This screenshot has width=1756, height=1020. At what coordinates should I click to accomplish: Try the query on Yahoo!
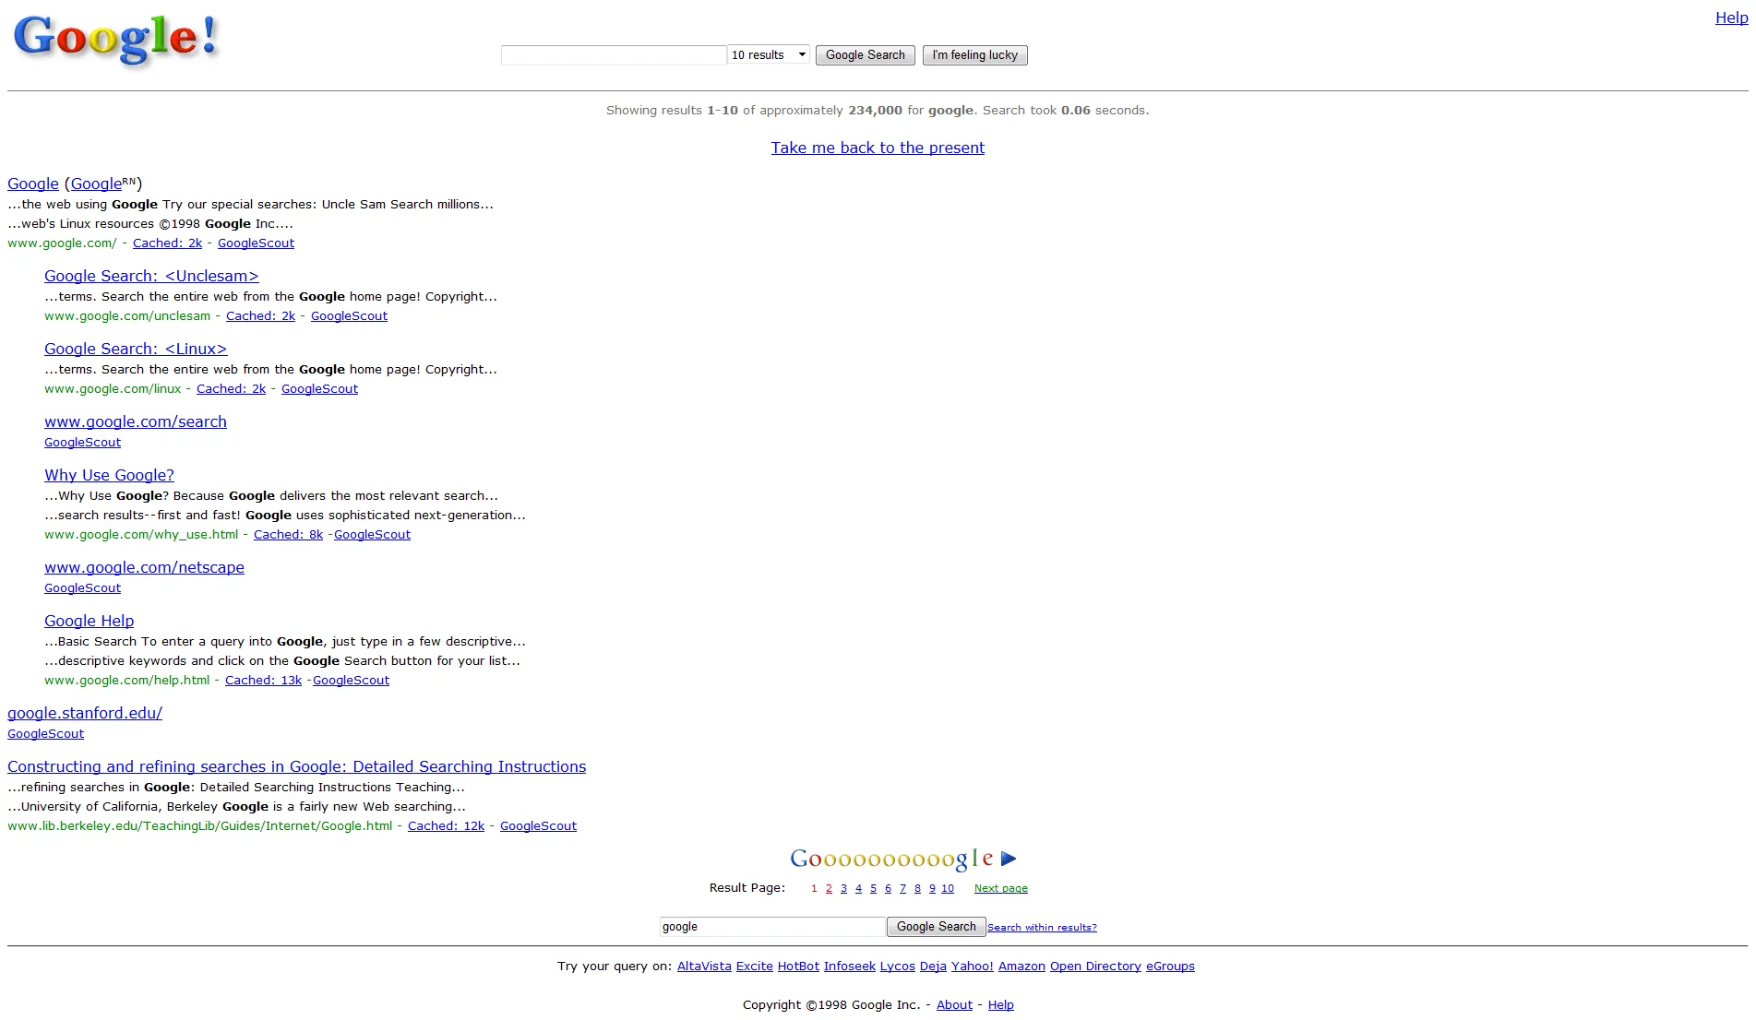[972, 967]
